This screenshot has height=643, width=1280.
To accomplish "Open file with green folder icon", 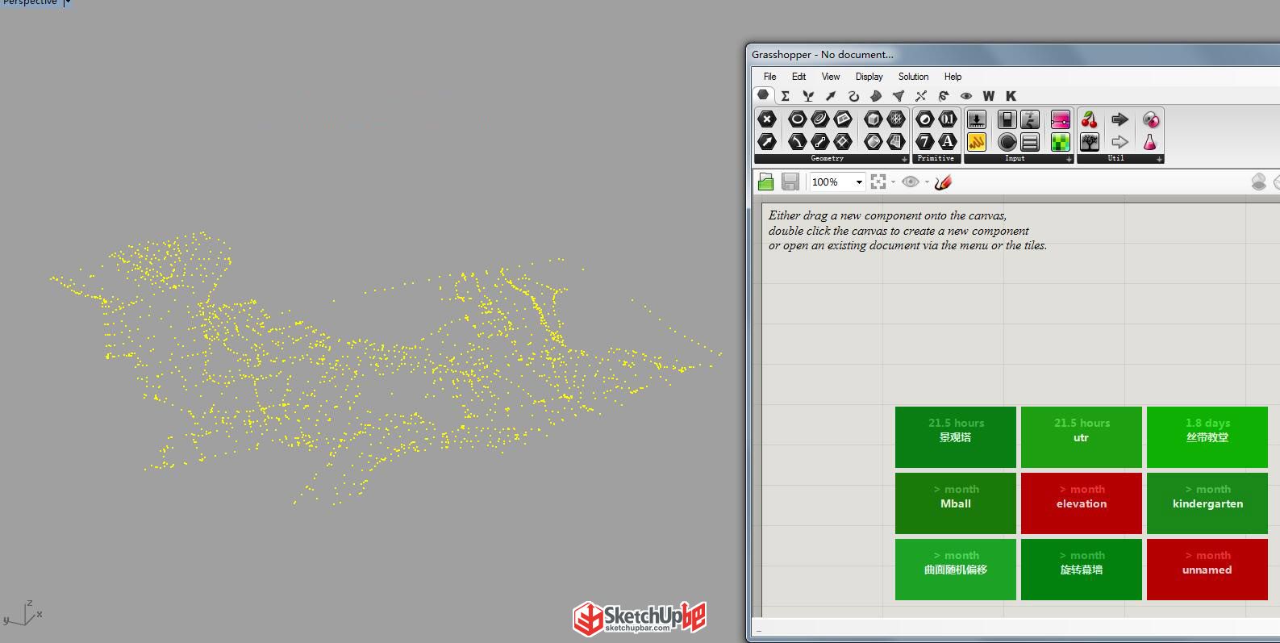I will (x=765, y=182).
